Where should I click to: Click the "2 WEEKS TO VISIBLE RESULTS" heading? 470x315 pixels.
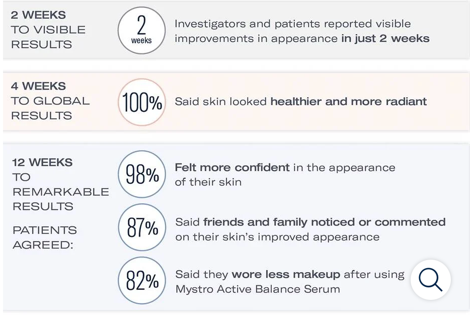pos(48,30)
